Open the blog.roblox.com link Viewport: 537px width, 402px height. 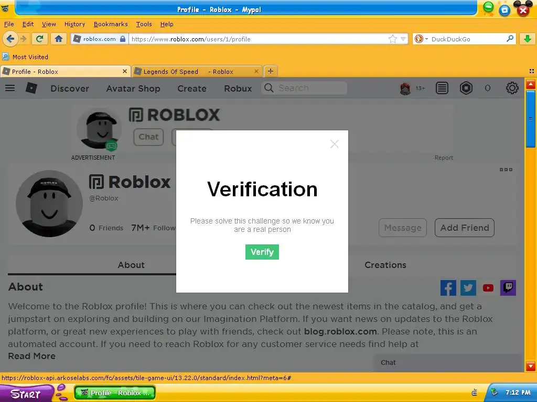pos(340,331)
